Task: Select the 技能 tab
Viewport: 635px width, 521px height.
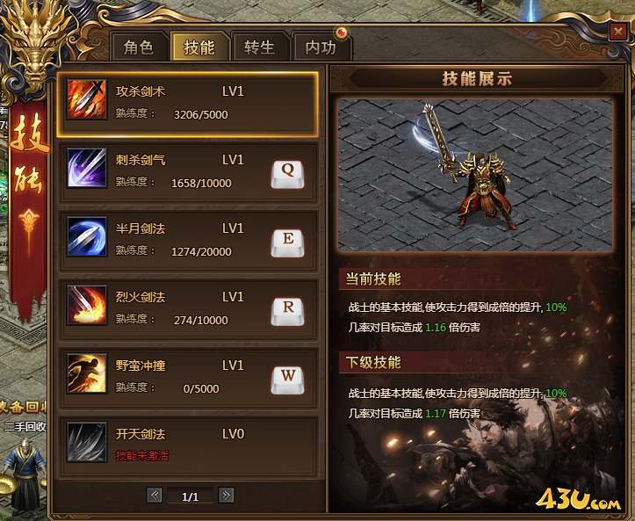Action: point(199,47)
